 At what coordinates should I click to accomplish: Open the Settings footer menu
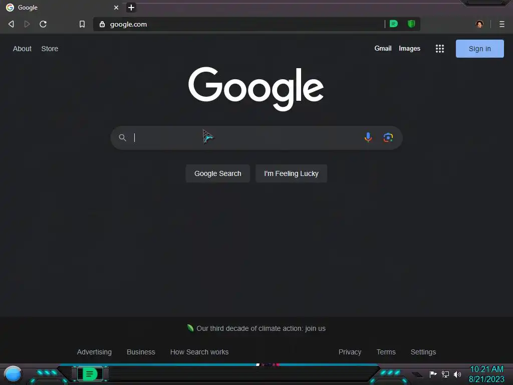click(x=423, y=352)
